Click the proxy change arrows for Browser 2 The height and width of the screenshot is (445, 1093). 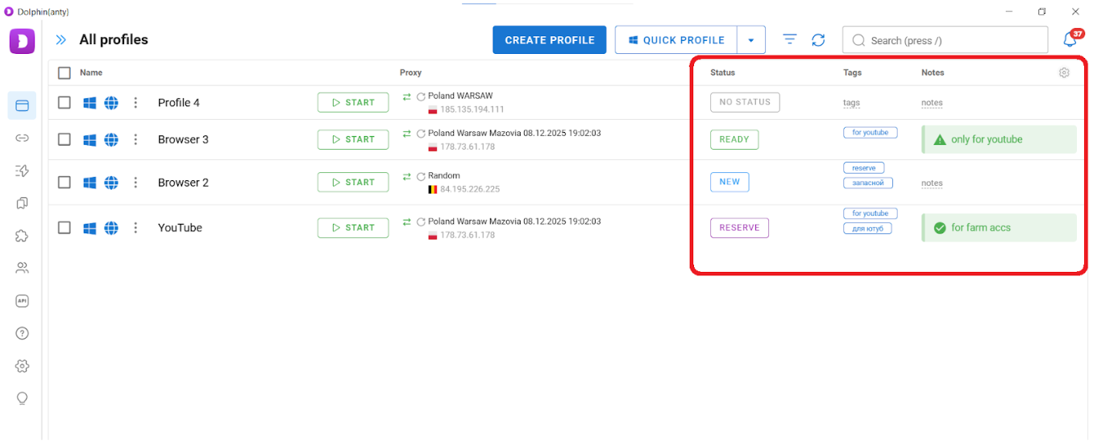coord(407,176)
